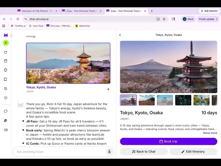Click the sidebar refresh chat icon
Image resolution: width=221 pixels, height=166 pixels.
click(6, 52)
